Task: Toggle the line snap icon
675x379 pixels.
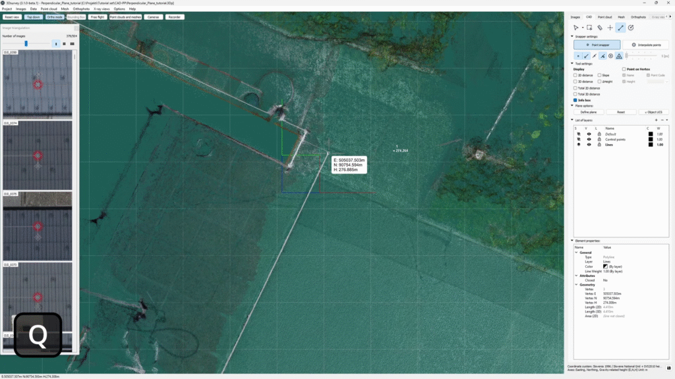Action: [x=586, y=56]
